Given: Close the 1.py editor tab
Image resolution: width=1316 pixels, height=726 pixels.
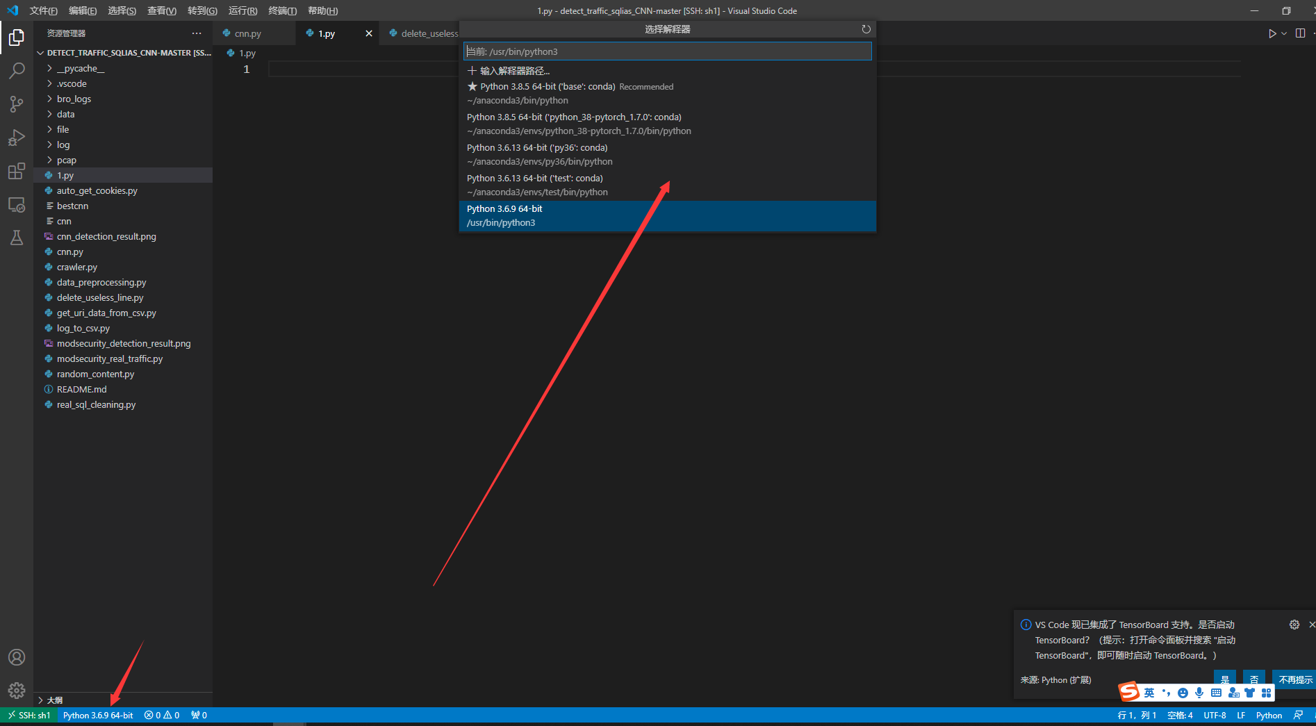Looking at the screenshot, I should [x=369, y=33].
